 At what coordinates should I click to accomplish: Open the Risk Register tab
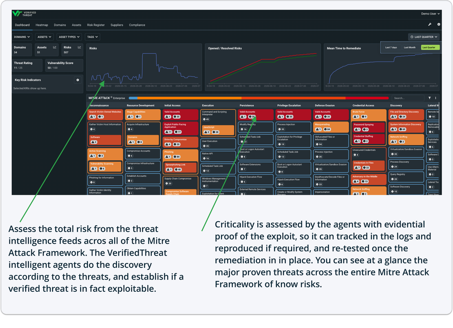coord(96,25)
